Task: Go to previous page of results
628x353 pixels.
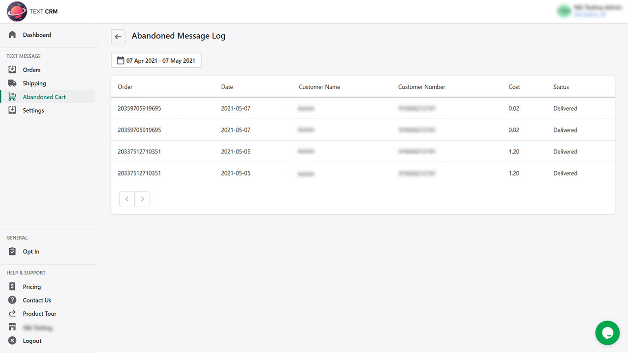Action: tap(127, 199)
